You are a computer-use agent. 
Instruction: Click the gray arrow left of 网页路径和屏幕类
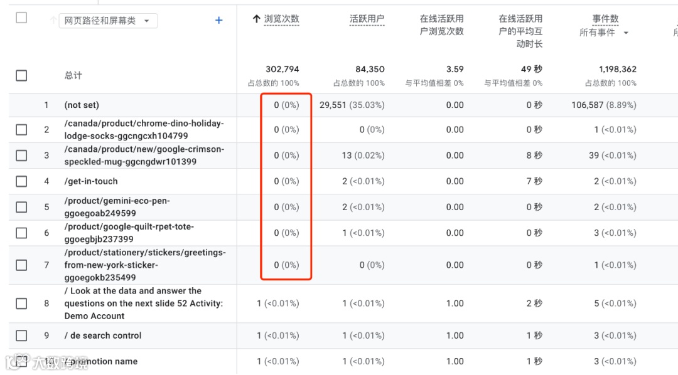point(53,21)
